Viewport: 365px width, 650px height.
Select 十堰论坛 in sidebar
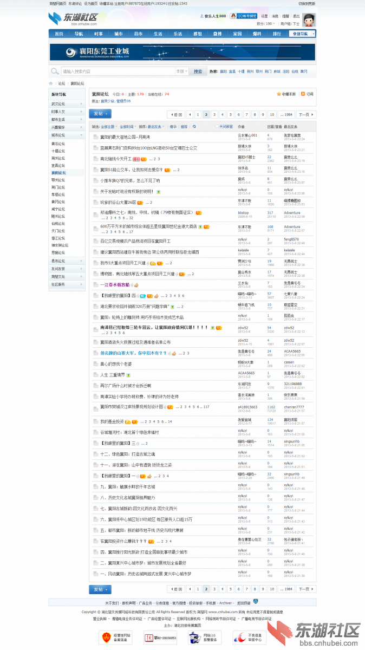pyautogui.click(x=58, y=151)
